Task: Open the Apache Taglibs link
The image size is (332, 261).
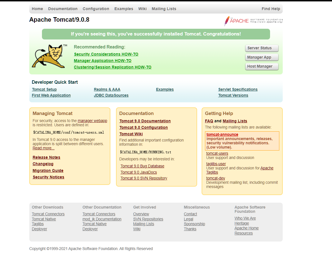Action: (267, 168)
